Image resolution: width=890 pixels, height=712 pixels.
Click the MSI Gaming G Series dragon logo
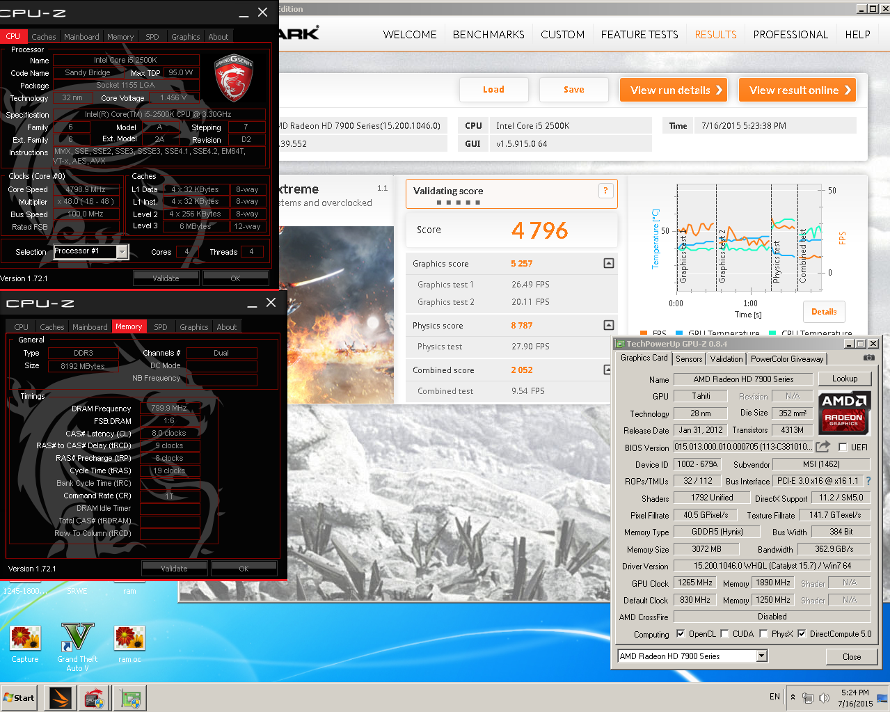(x=234, y=77)
